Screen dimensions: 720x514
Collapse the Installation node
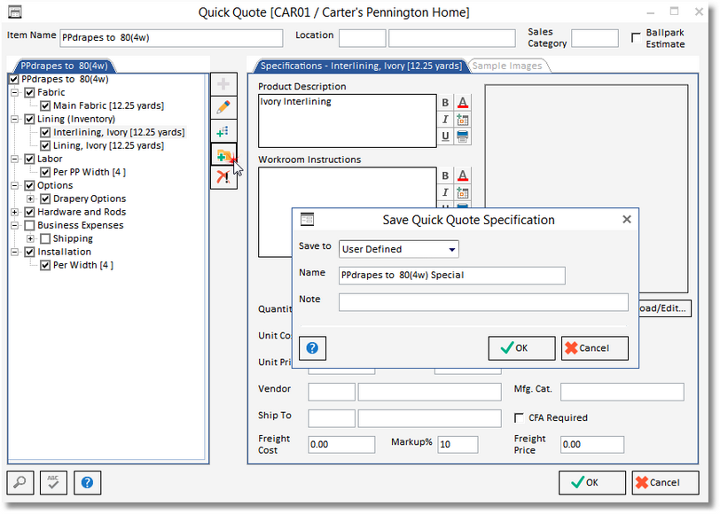tap(15, 253)
